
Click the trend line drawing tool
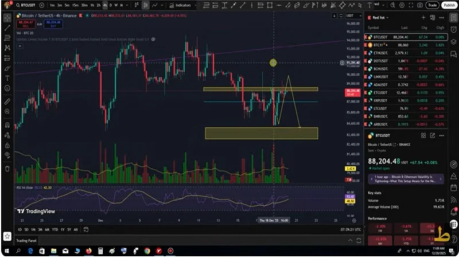7,28
